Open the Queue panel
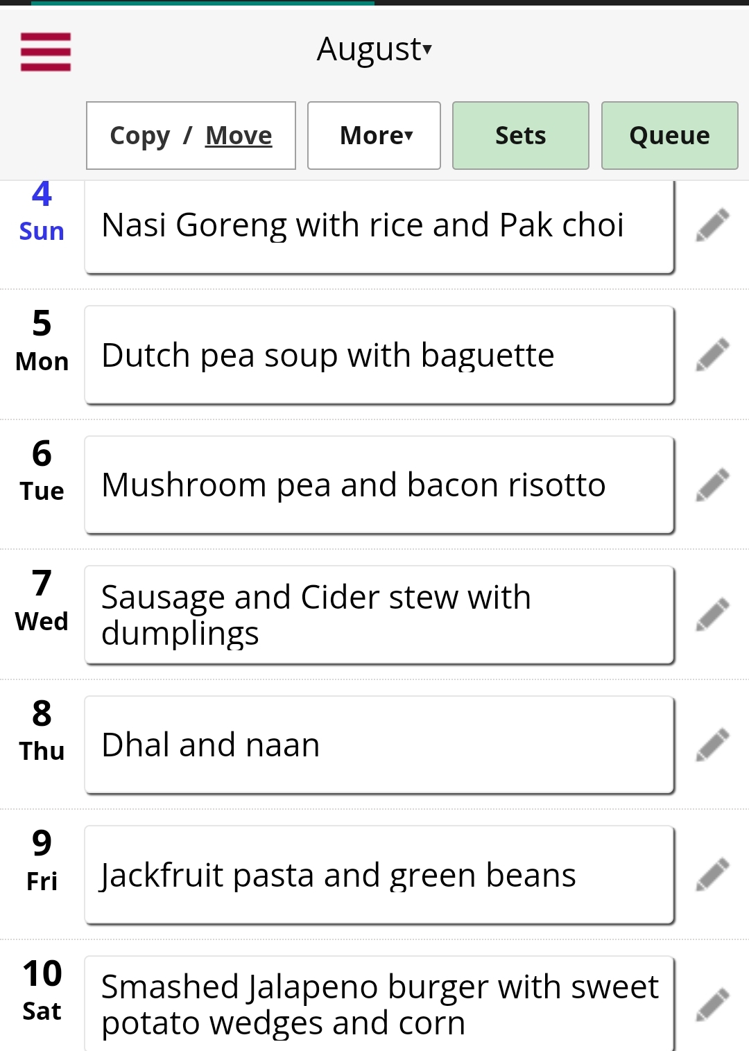 (670, 135)
